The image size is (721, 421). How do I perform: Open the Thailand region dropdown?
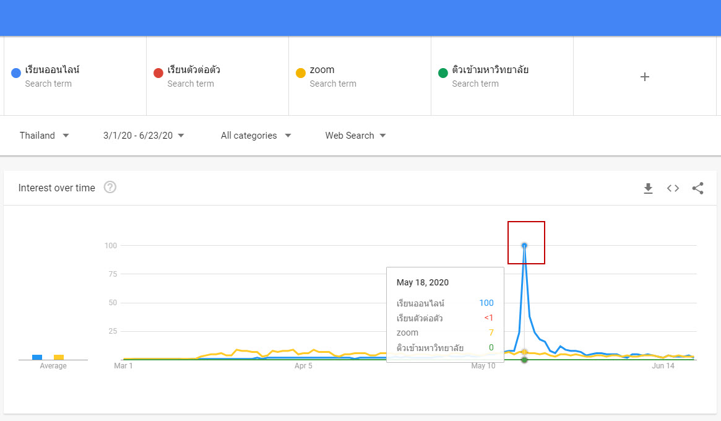tap(44, 136)
